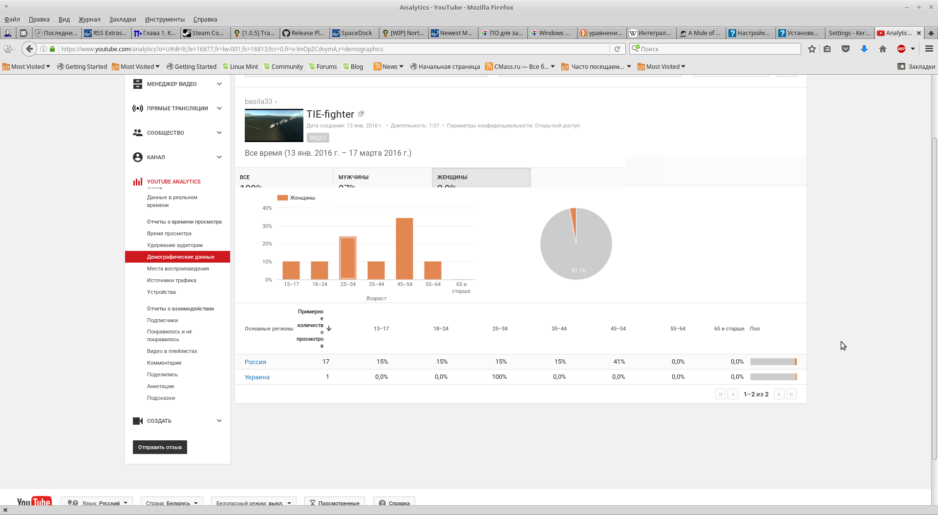Go to first page of the table
The height and width of the screenshot is (515, 938).
[x=720, y=394]
